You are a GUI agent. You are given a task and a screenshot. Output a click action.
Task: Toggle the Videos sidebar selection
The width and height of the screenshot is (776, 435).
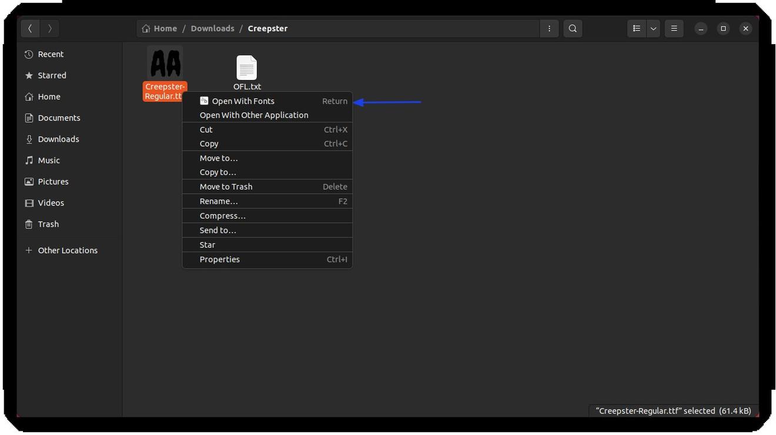click(51, 202)
